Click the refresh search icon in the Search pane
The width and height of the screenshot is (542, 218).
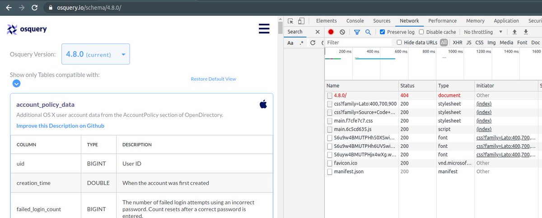[x=313, y=43]
